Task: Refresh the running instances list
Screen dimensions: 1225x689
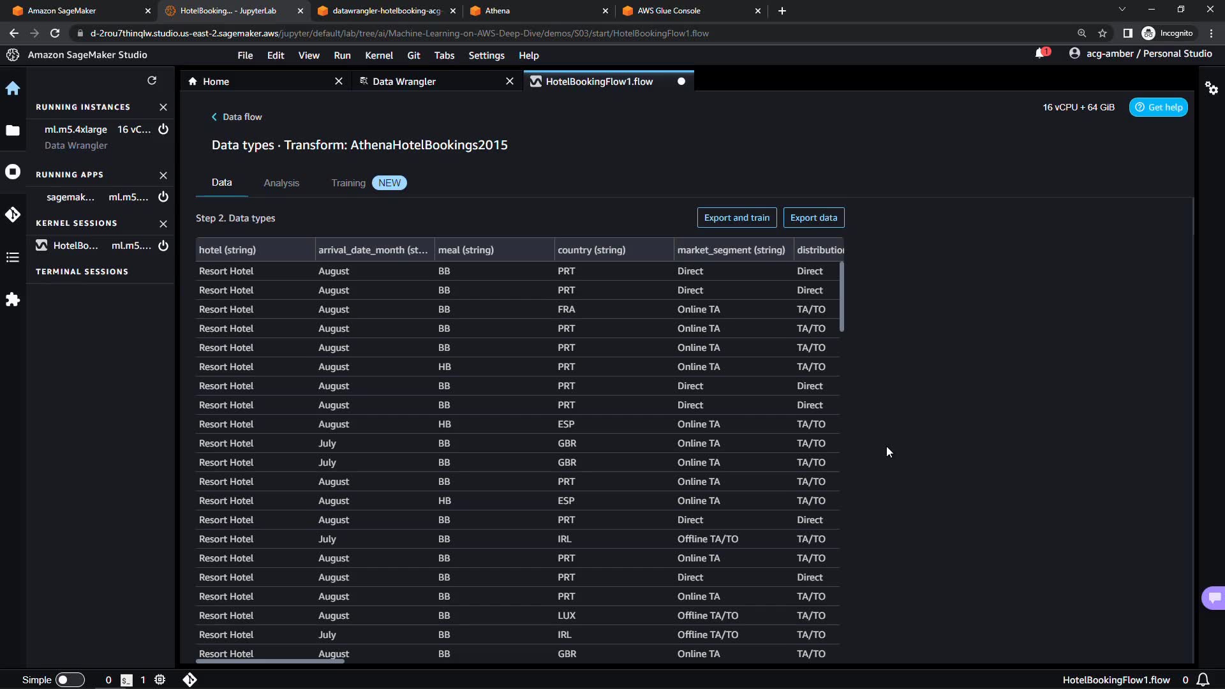Action: tap(152, 80)
